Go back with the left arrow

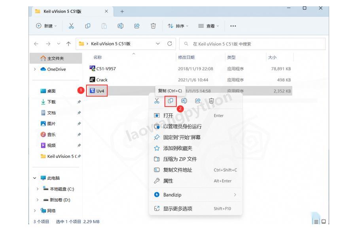36,44
